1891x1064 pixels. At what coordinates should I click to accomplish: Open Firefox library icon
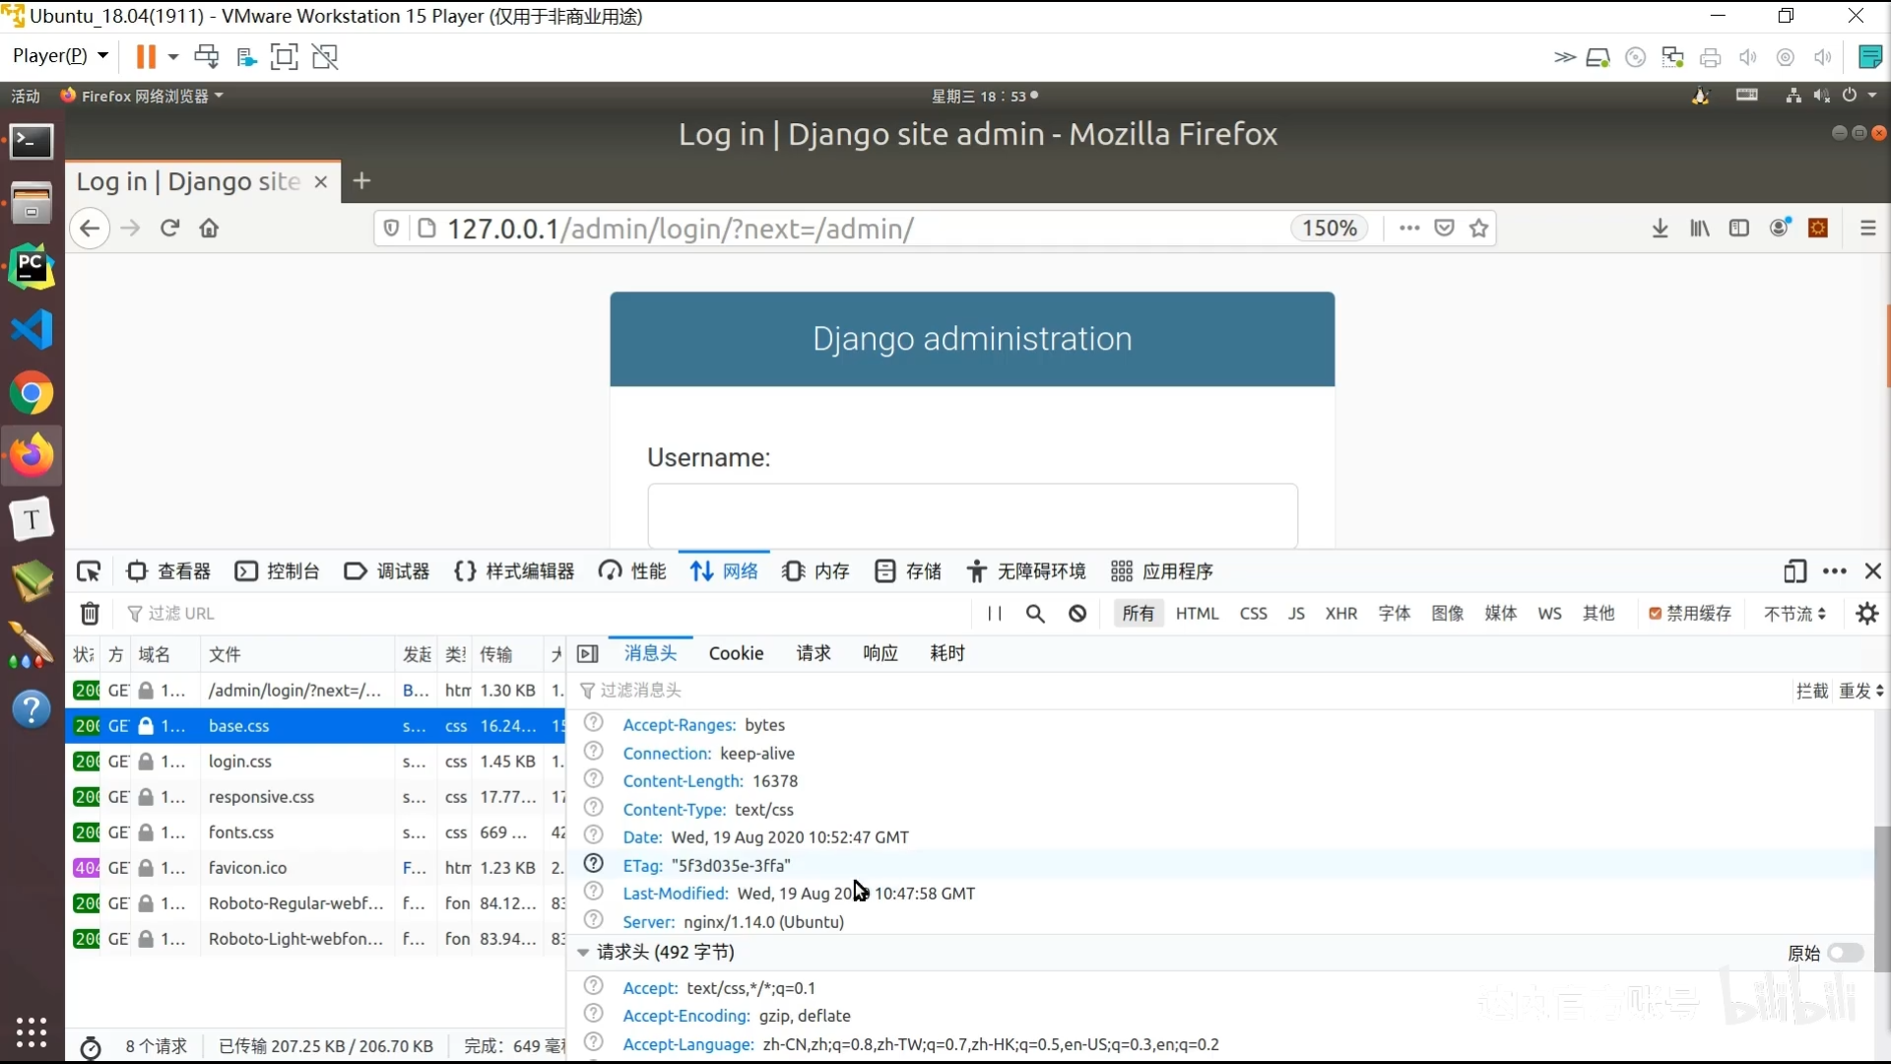[1700, 229]
